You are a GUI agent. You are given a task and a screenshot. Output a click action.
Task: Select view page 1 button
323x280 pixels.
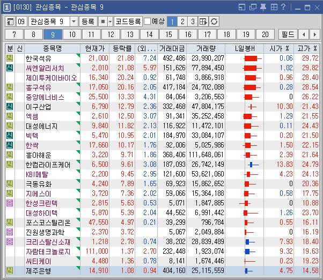pyautogui.click(x=172, y=21)
